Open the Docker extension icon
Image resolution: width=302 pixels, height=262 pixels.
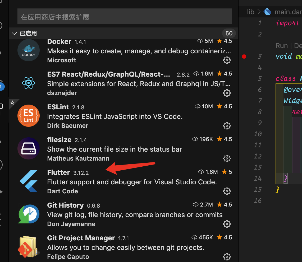[x=29, y=50]
